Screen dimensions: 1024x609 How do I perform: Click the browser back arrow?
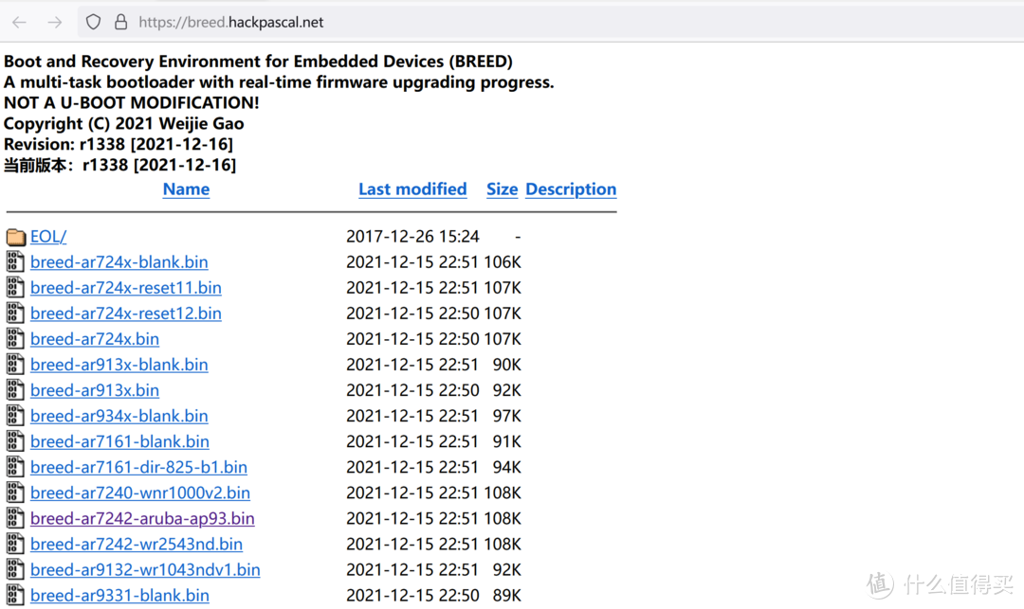(19, 22)
